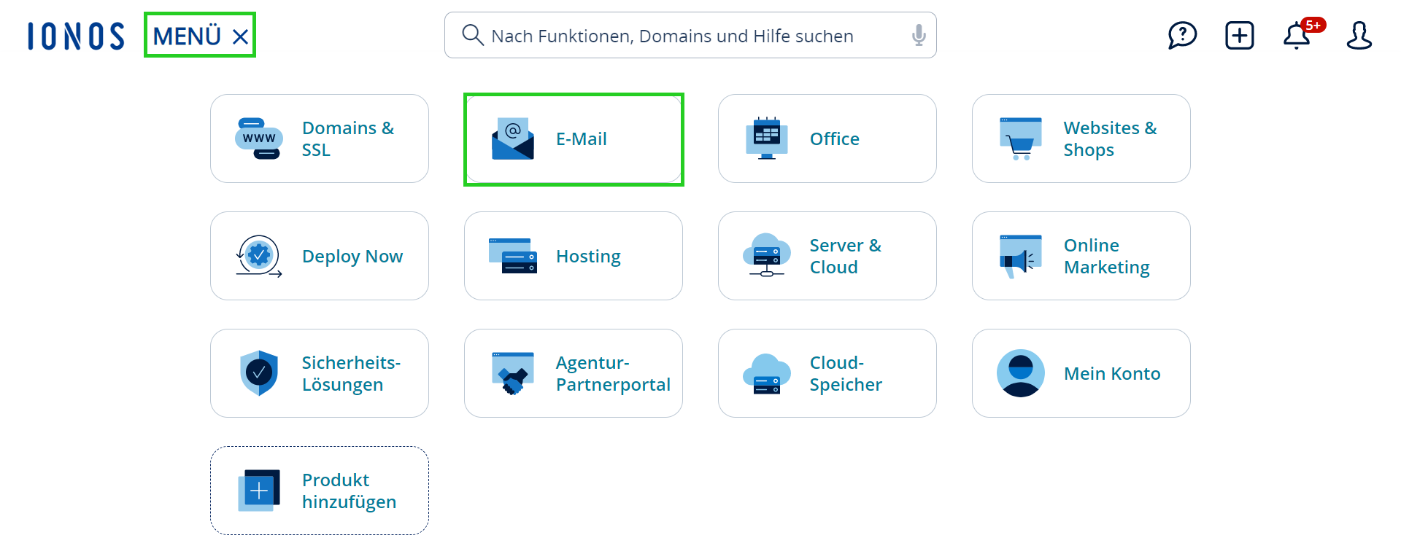Open the help chat bubble icon

click(x=1182, y=35)
